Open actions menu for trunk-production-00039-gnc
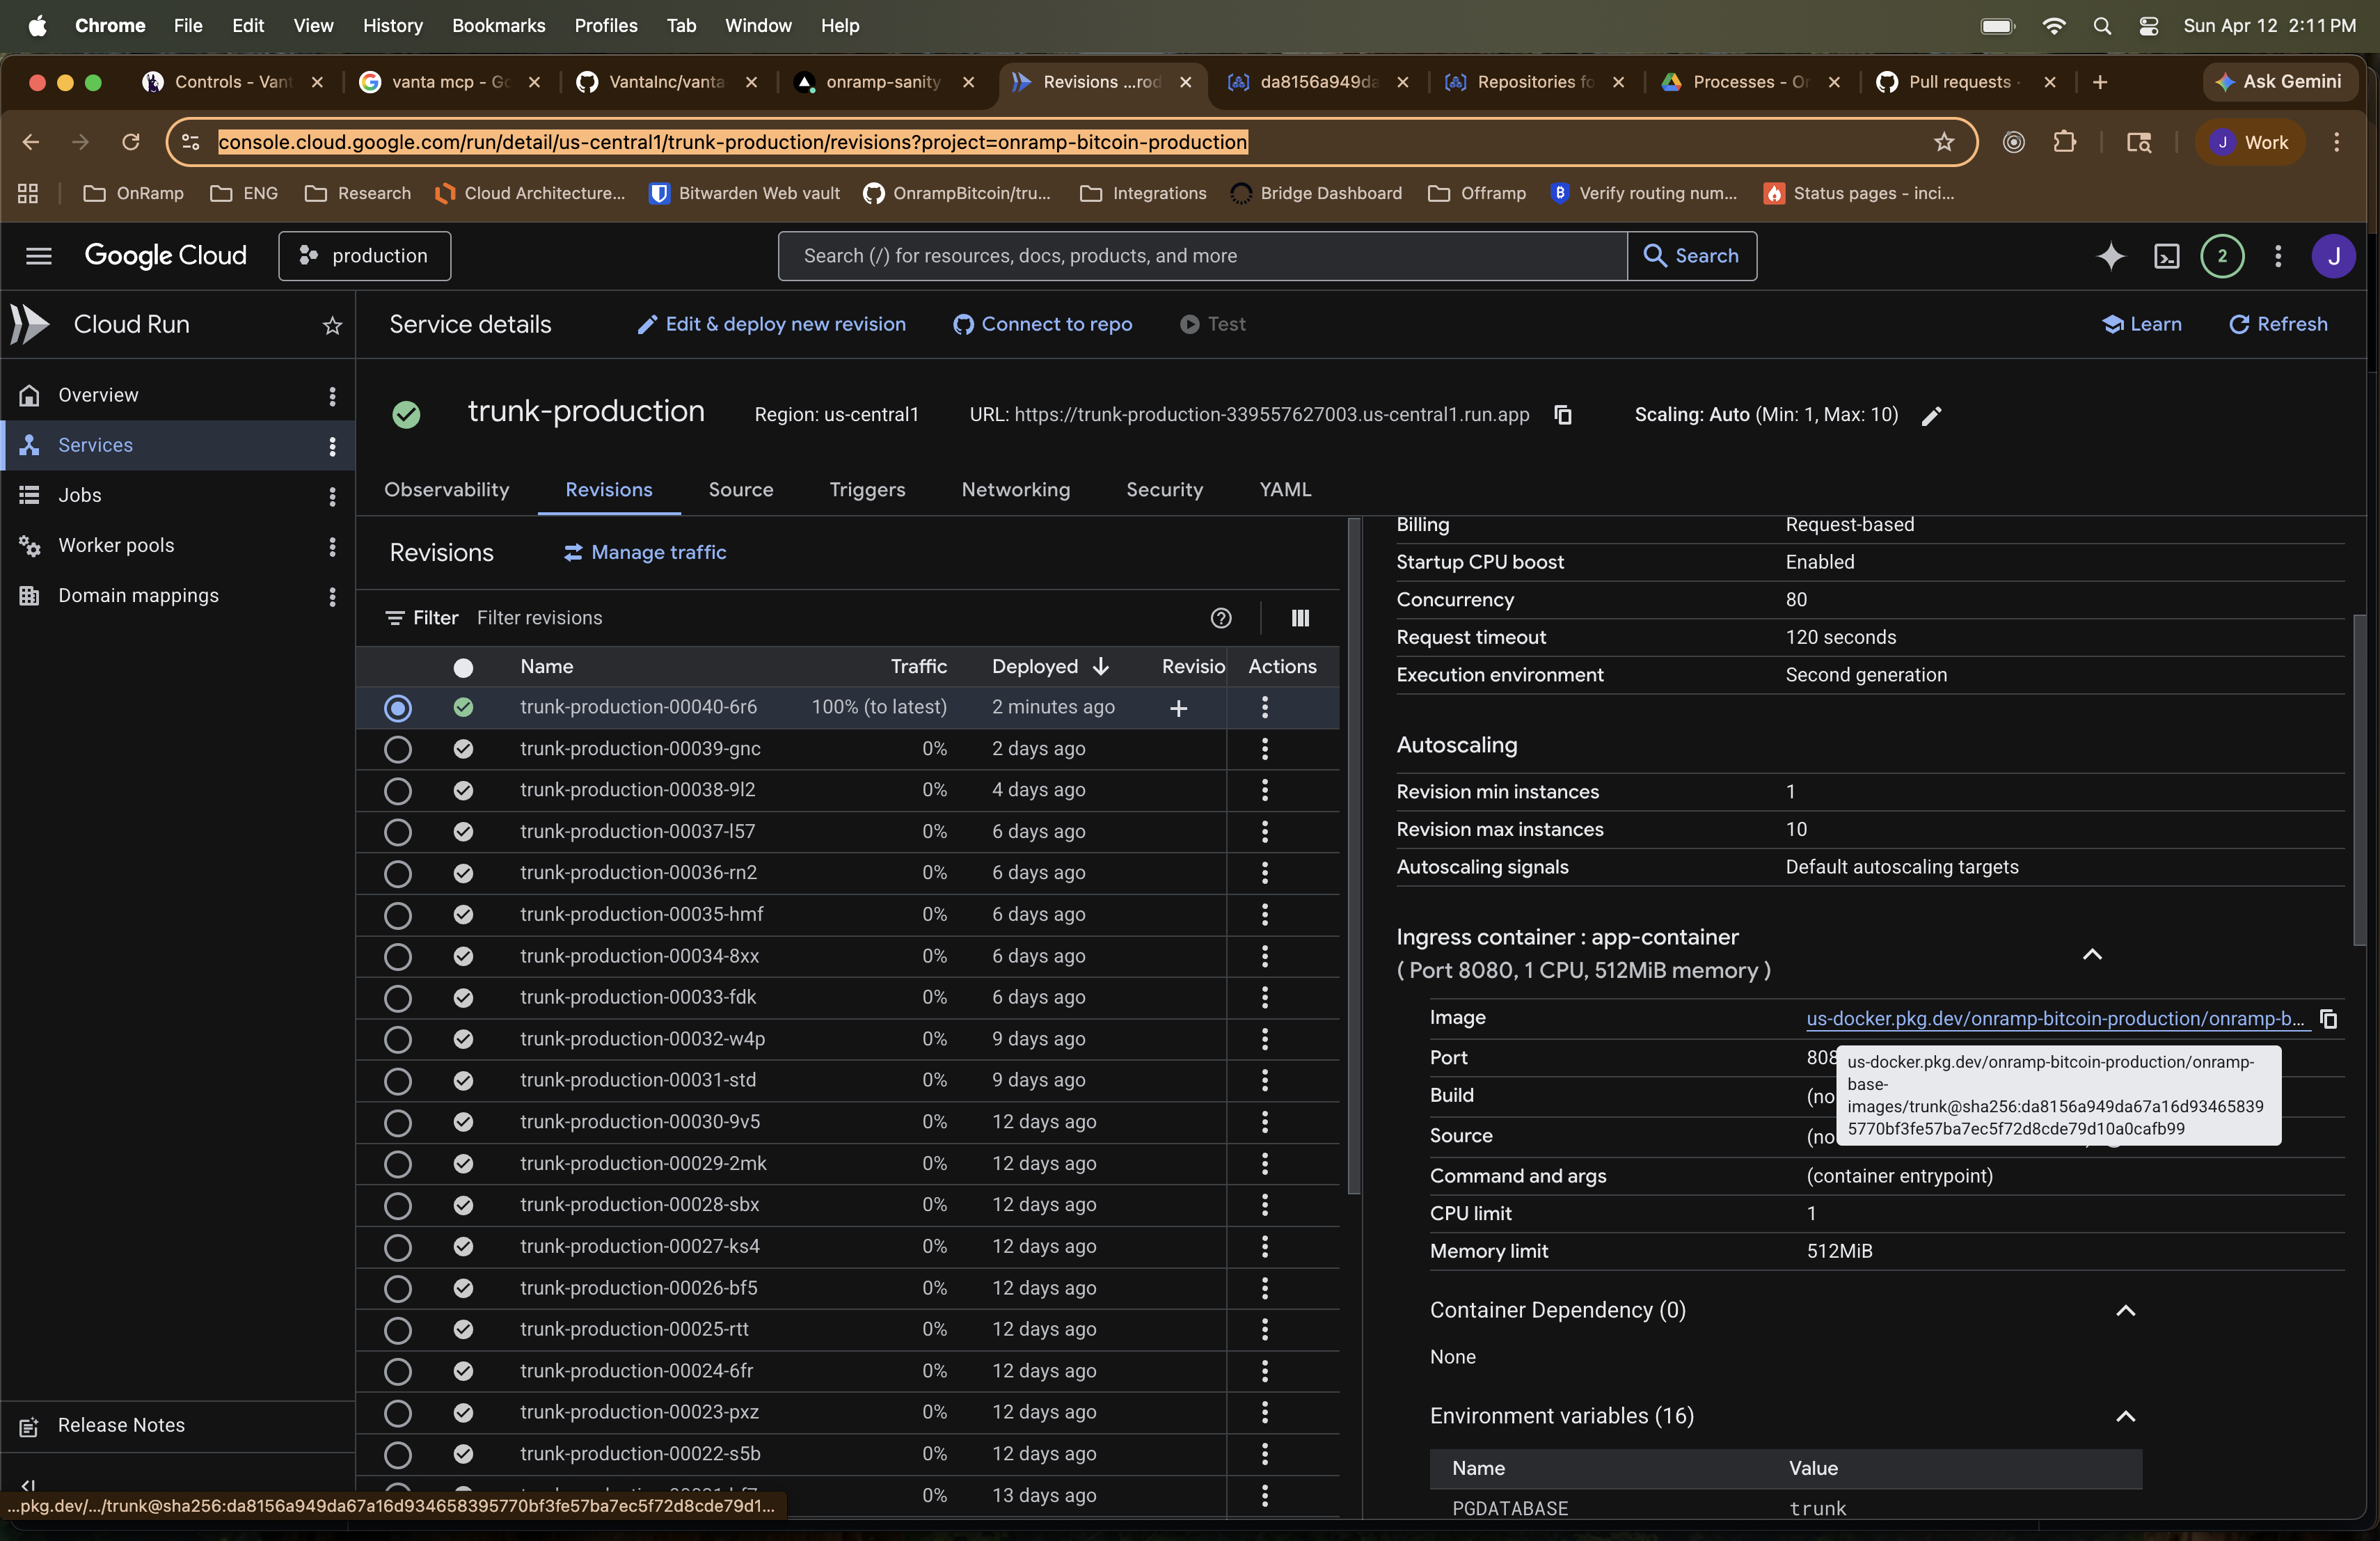This screenshot has width=2380, height=1541. [1264, 749]
